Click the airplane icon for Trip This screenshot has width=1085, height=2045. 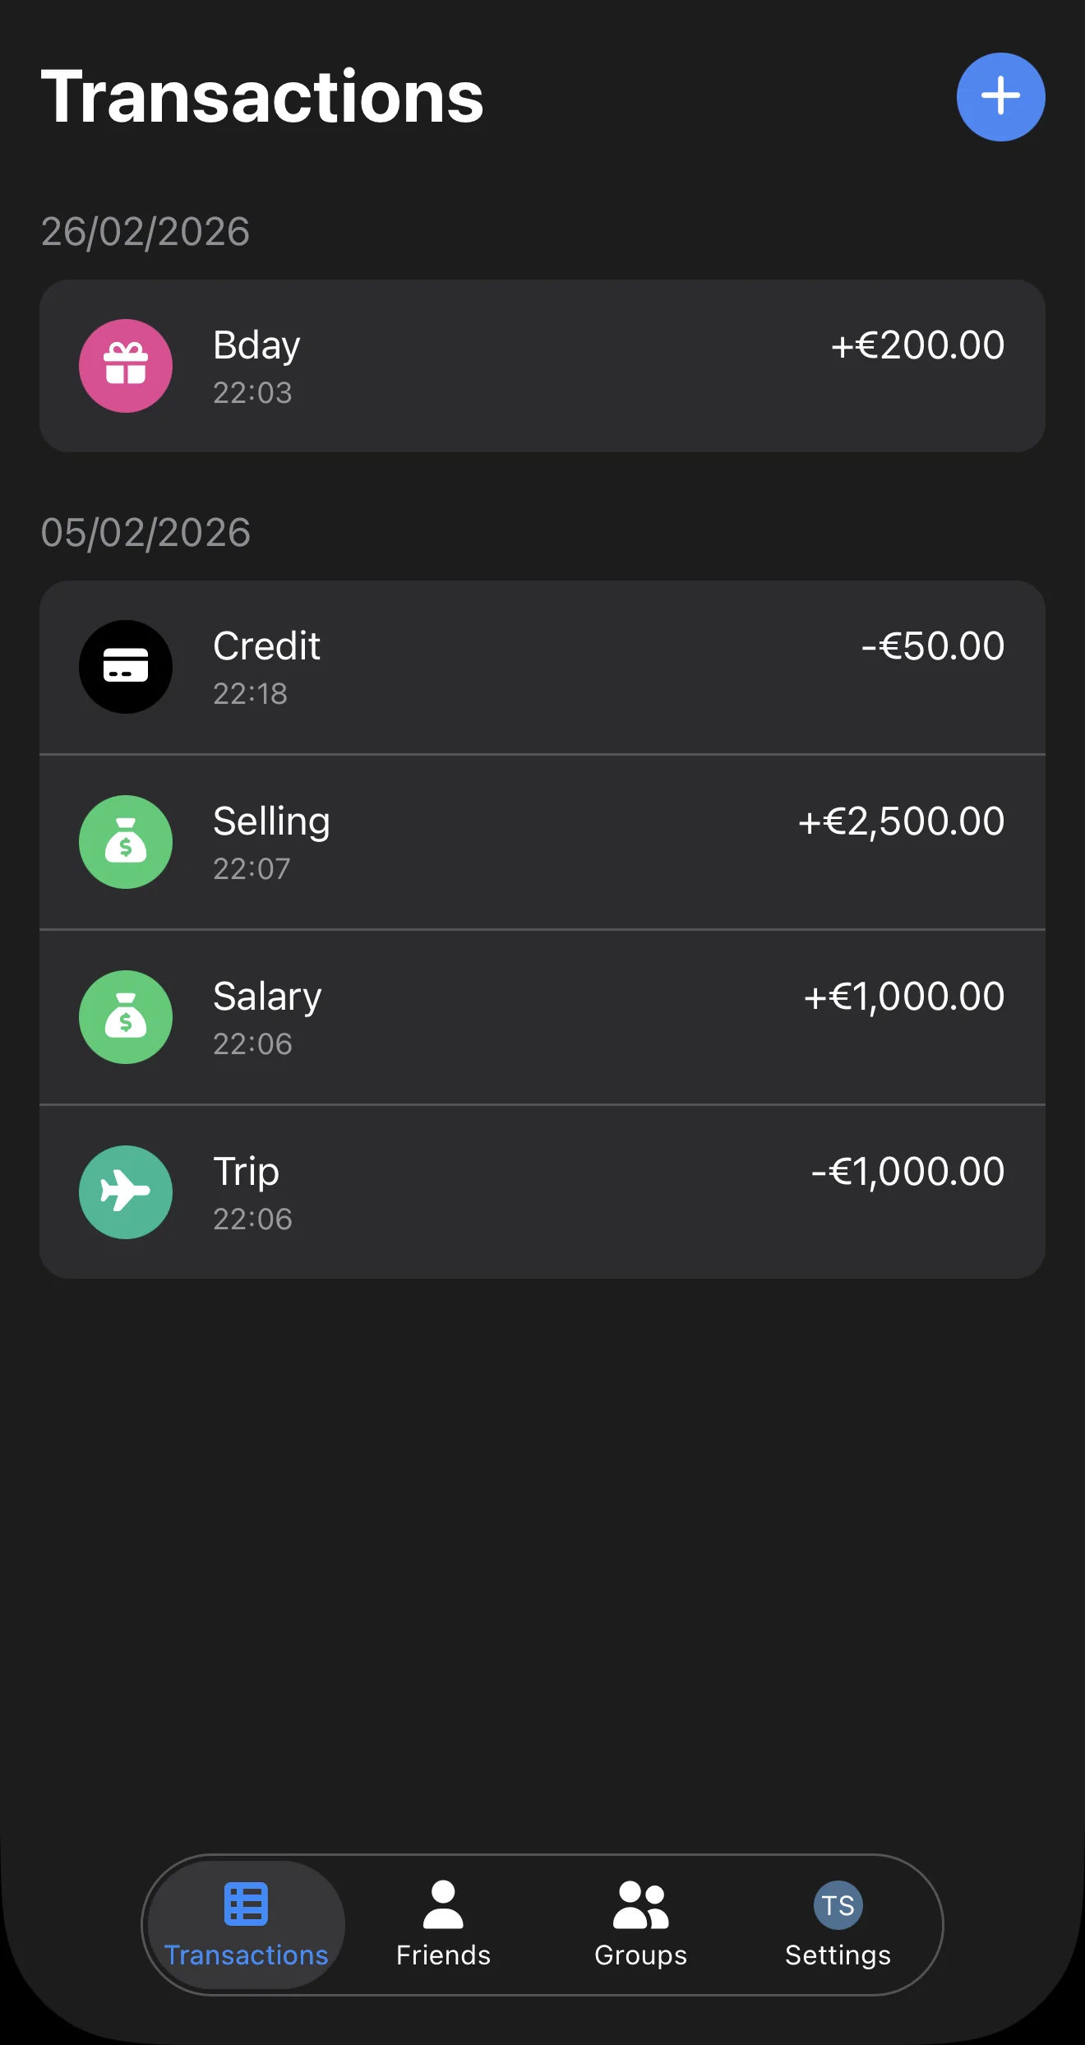126,1192
